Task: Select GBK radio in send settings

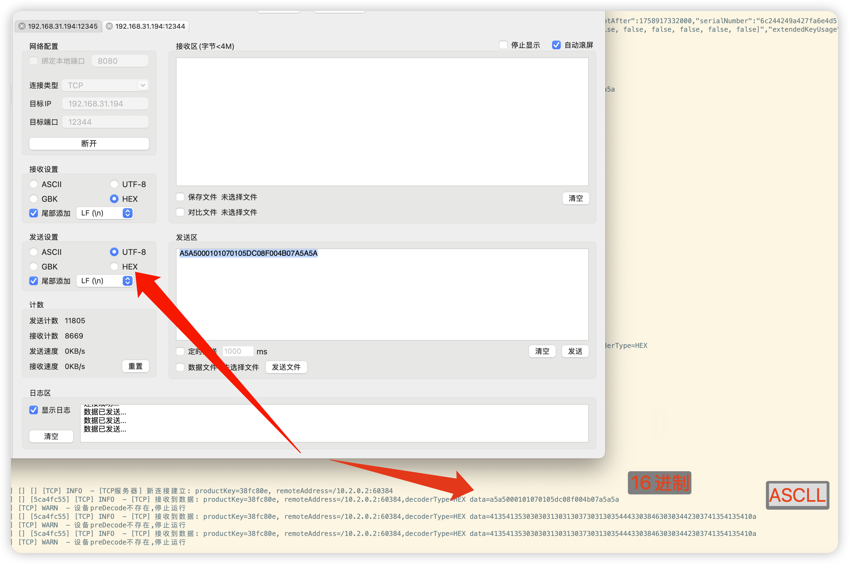Action: tap(34, 266)
